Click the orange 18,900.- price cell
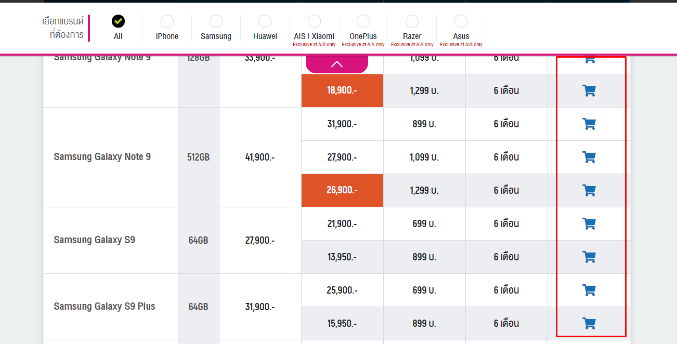This screenshot has height=344, width=677. 342,90
